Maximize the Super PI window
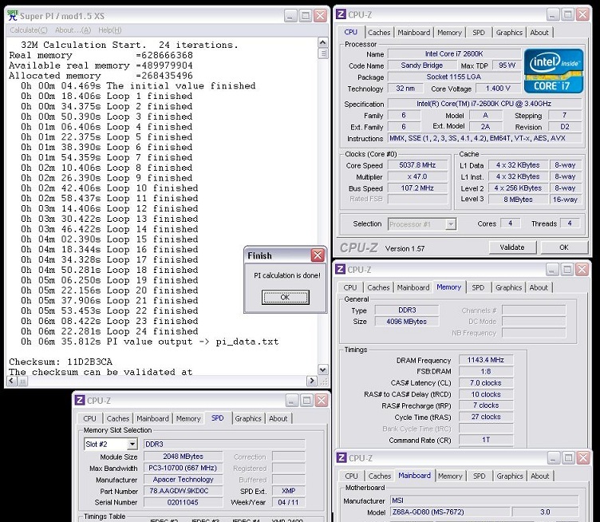Image resolution: width=600 pixels, height=522 pixels. 305,16
